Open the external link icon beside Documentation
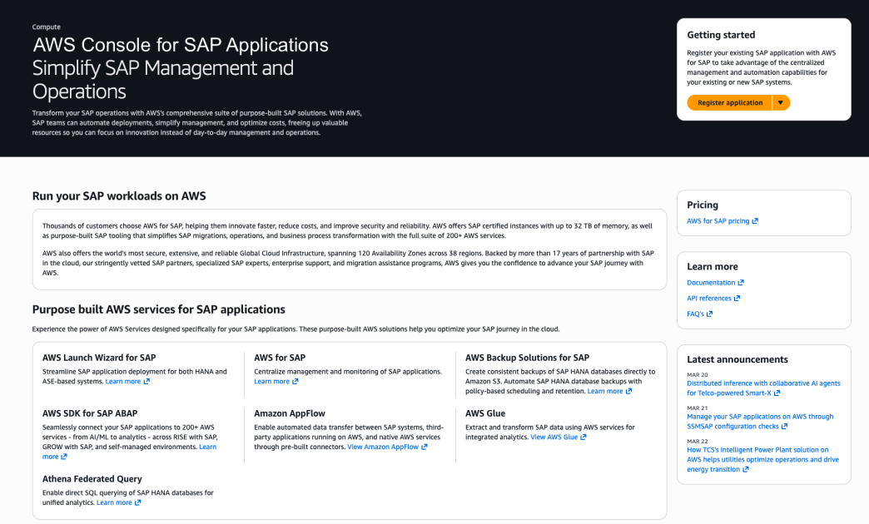 click(x=741, y=282)
